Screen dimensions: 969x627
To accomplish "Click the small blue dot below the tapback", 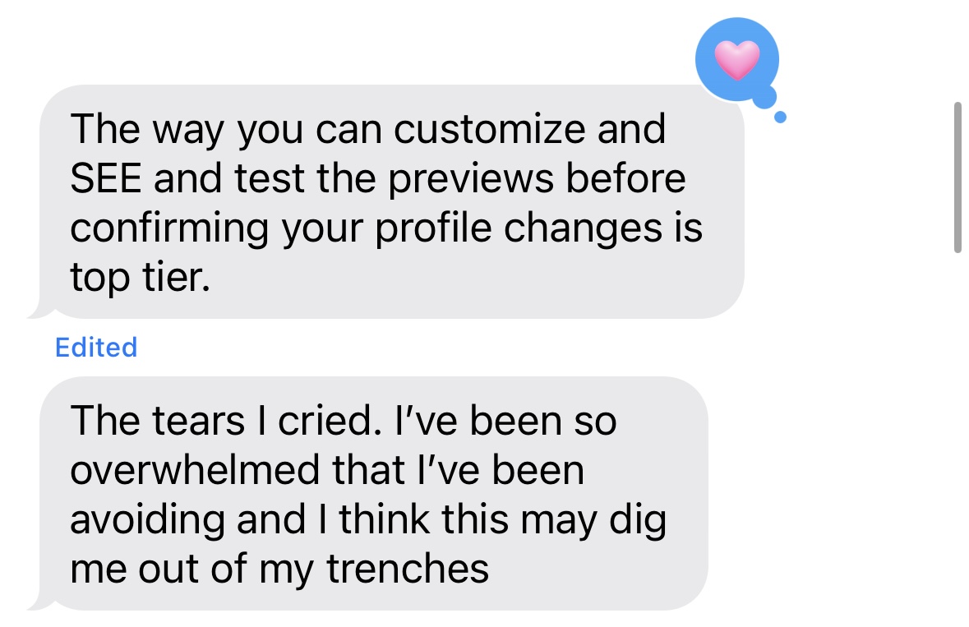I will (780, 118).
